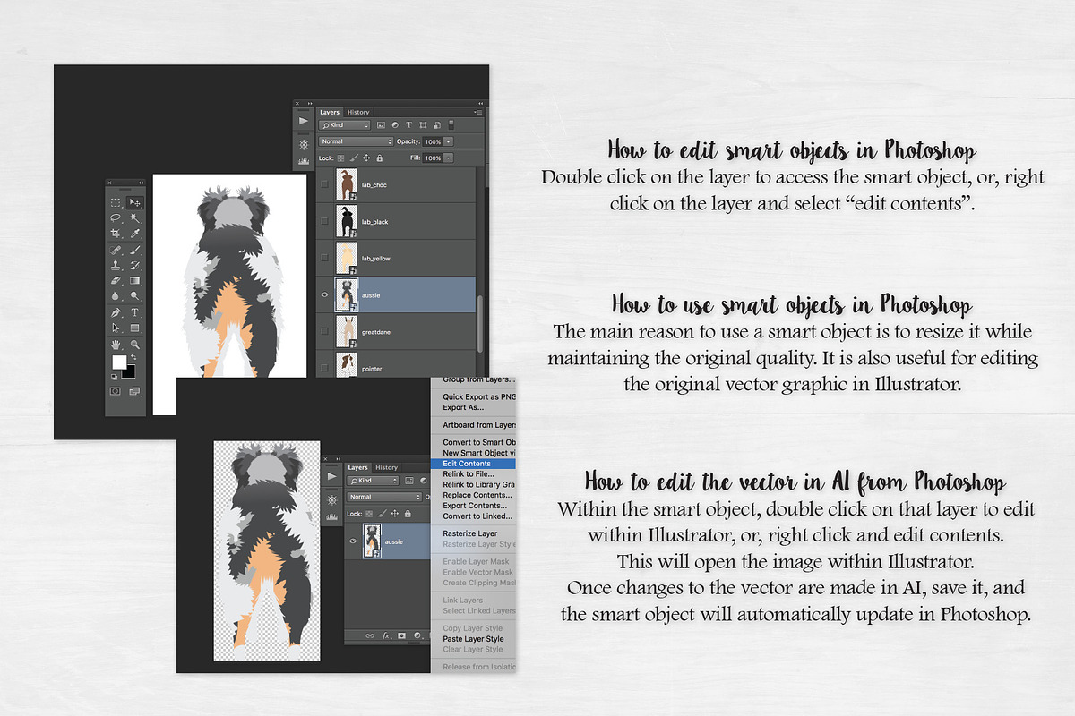Show the lab_choc layer visibility box
This screenshot has height=716, width=1075.
pyautogui.click(x=324, y=184)
